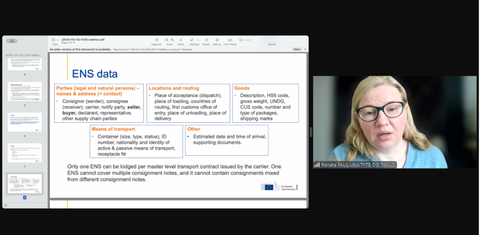This screenshot has width=480, height=235.
Task: Open the Share icon in toolbar
Action: [x=181, y=40]
